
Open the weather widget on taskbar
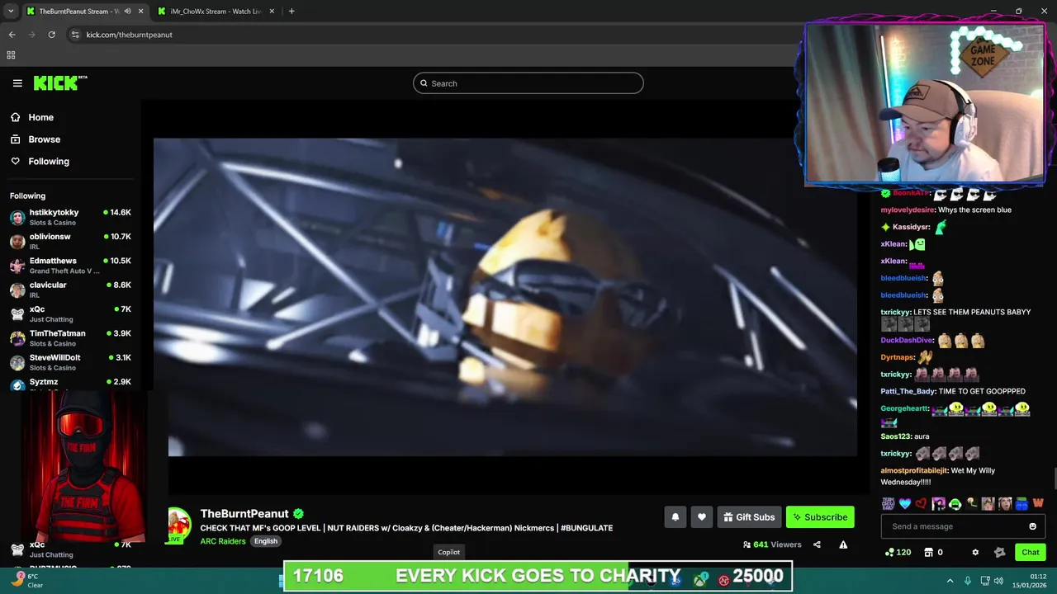(x=27, y=581)
